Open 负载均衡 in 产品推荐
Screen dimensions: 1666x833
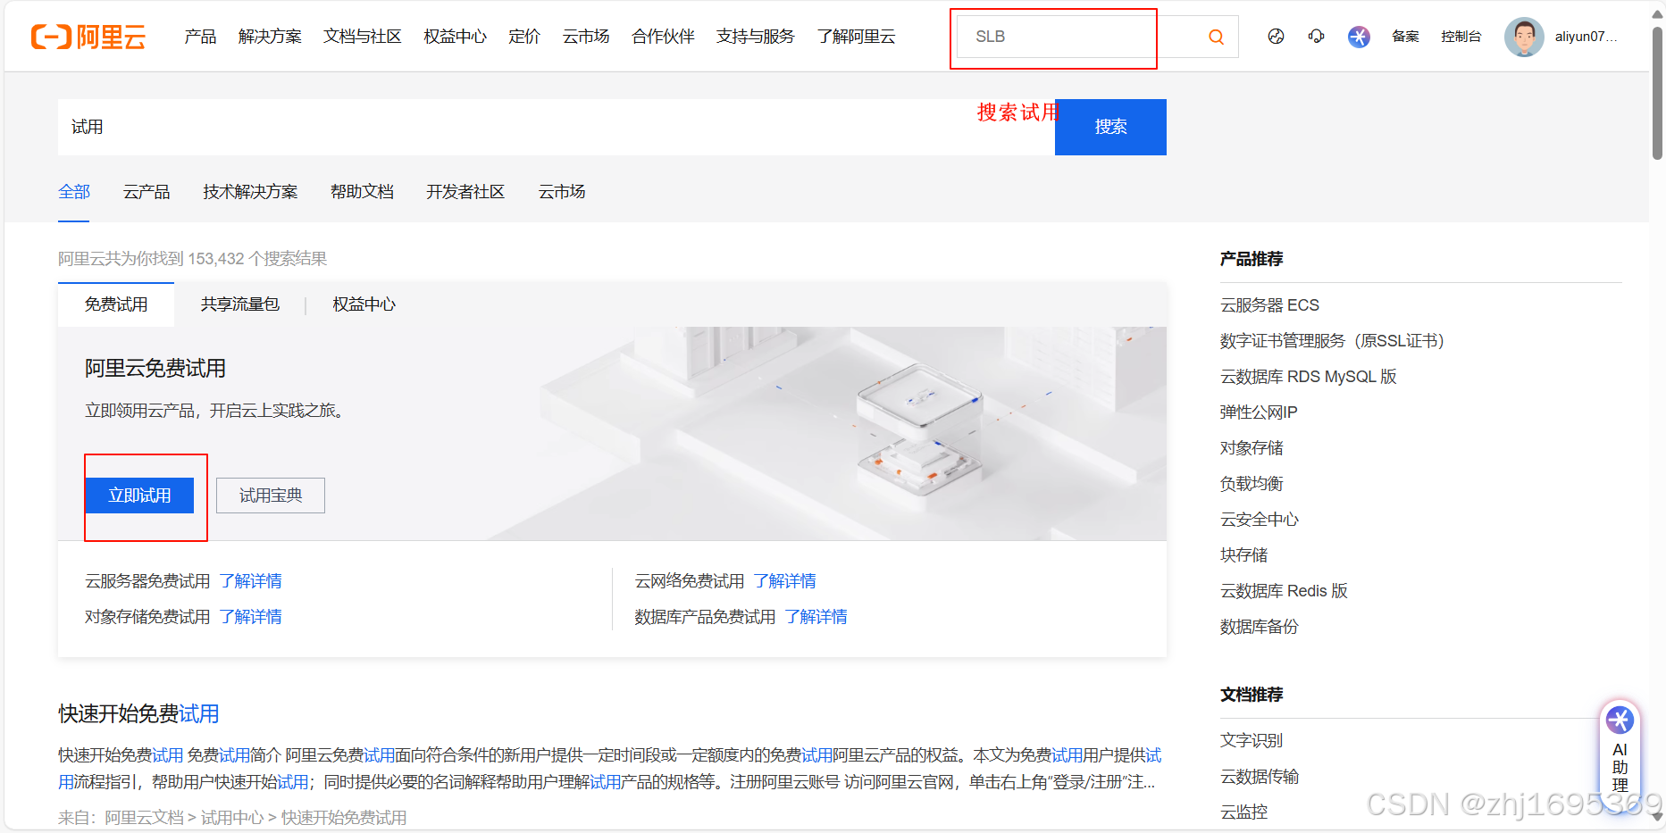point(1252,484)
